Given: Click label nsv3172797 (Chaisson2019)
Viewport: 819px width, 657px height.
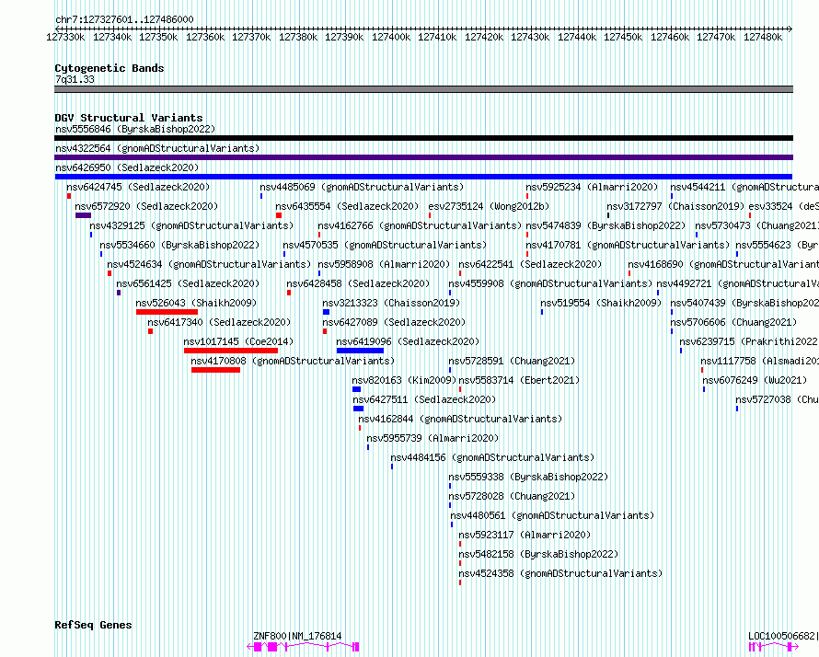Looking at the screenshot, I should [x=675, y=206].
